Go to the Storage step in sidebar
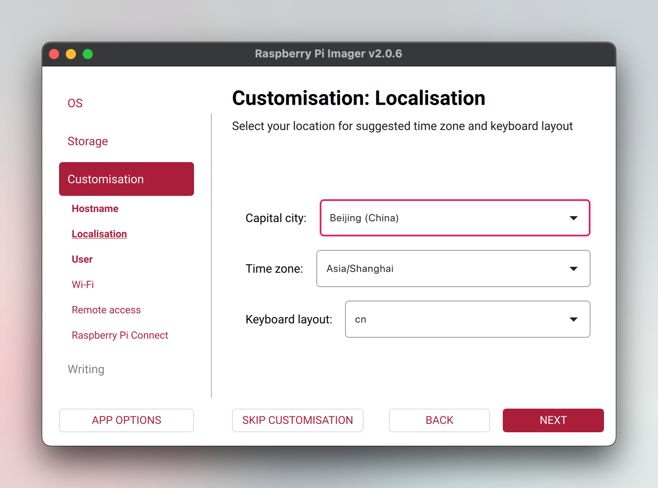The image size is (658, 488). coord(88,141)
